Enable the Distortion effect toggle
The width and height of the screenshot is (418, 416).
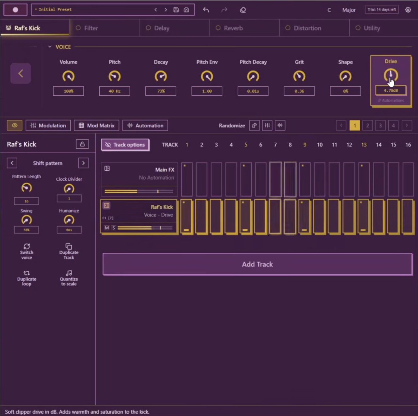pos(288,28)
